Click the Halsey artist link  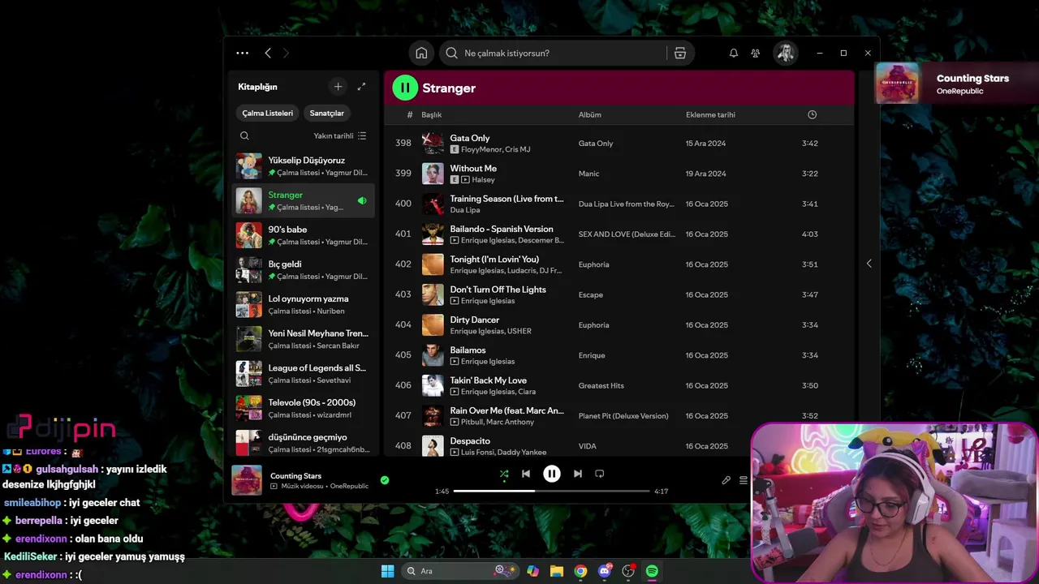coord(483,180)
